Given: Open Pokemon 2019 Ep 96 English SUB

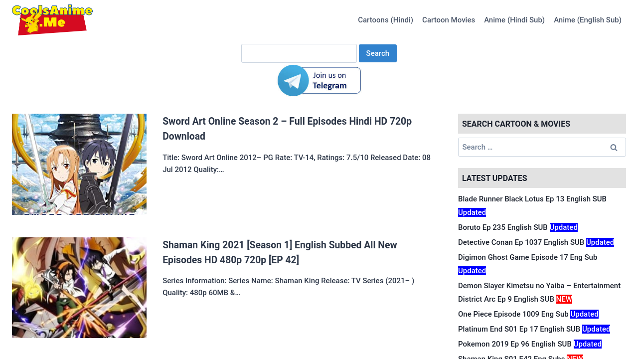Looking at the screenshot, I should 515,344.
